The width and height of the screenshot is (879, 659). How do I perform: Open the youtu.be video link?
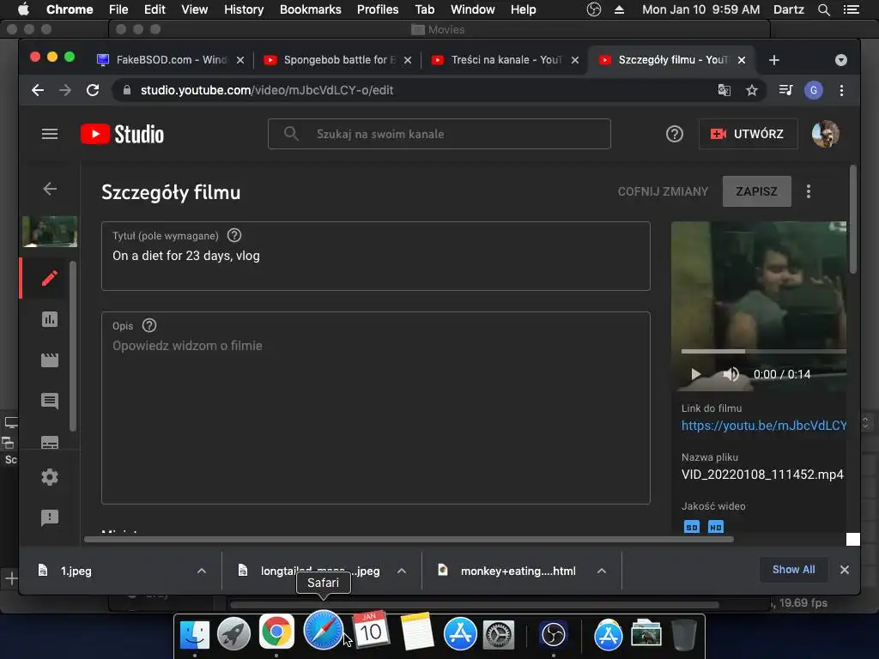click(x=763, y=426)
